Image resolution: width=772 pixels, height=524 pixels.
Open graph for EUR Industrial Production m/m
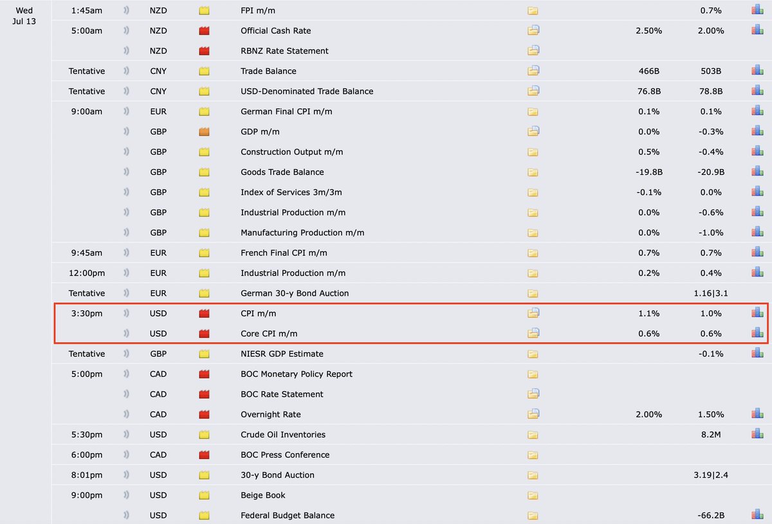(757, 273)
